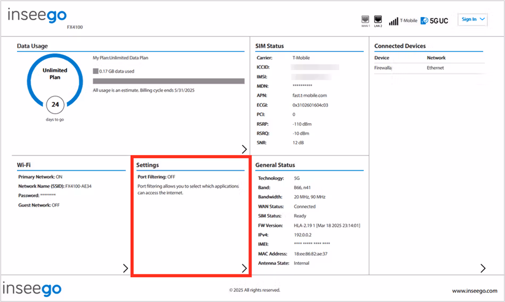Click WAN Status value Connected
The width and height of the screenshot is (505, 302).
[305, 206]
